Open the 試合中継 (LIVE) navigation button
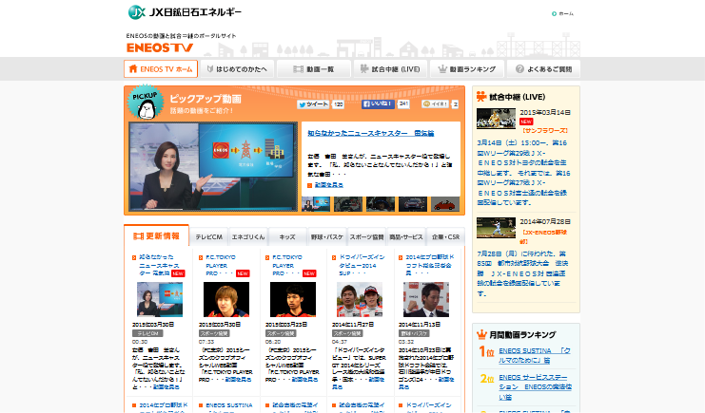 390,69
